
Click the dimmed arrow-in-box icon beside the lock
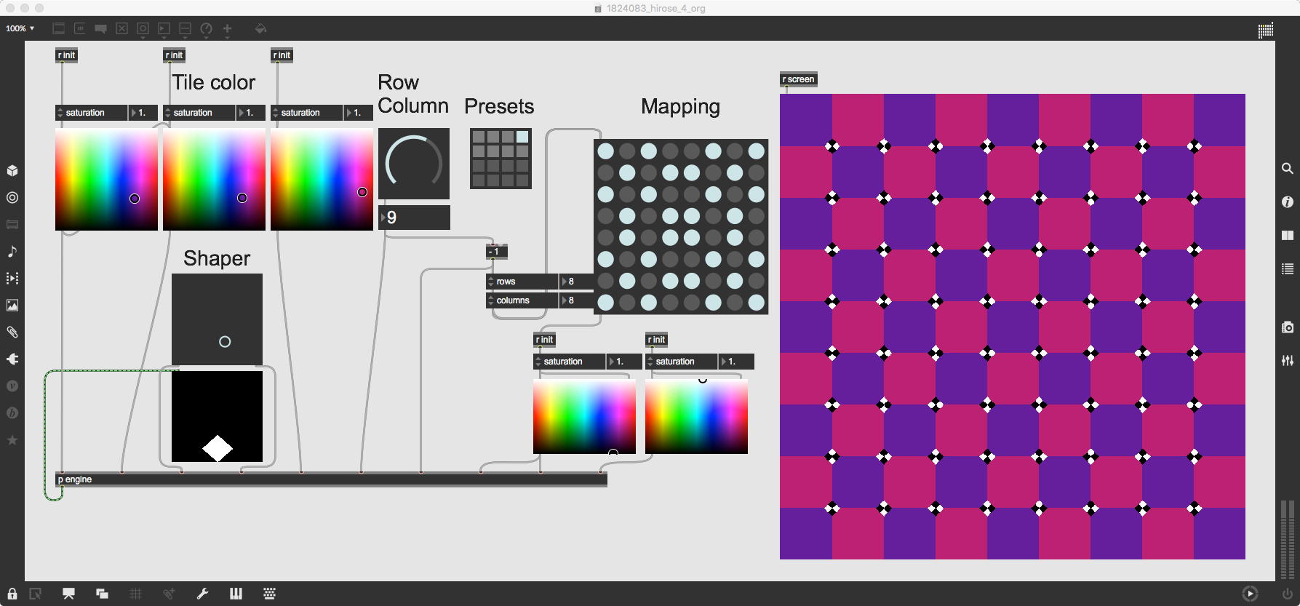(x=35, y=594)
